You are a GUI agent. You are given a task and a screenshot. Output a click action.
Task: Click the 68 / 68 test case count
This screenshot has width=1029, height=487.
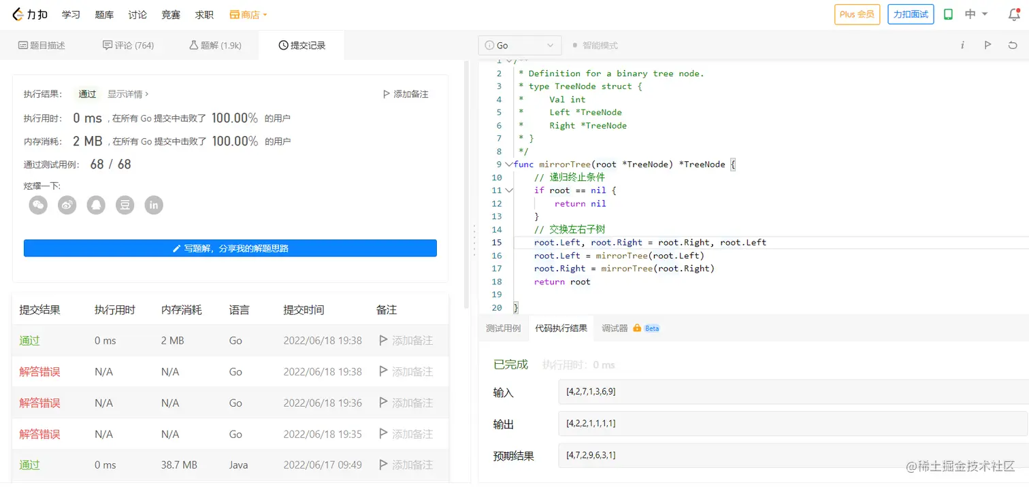[110, 164]
